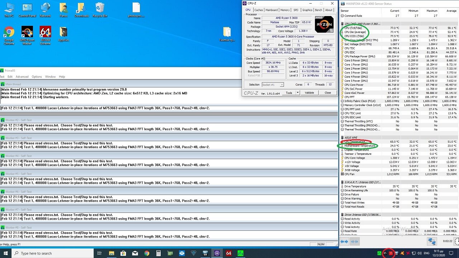Click HWiNFO collapse columns arrows button
Viewport: 459px width, 258px height.
point(354,242)
